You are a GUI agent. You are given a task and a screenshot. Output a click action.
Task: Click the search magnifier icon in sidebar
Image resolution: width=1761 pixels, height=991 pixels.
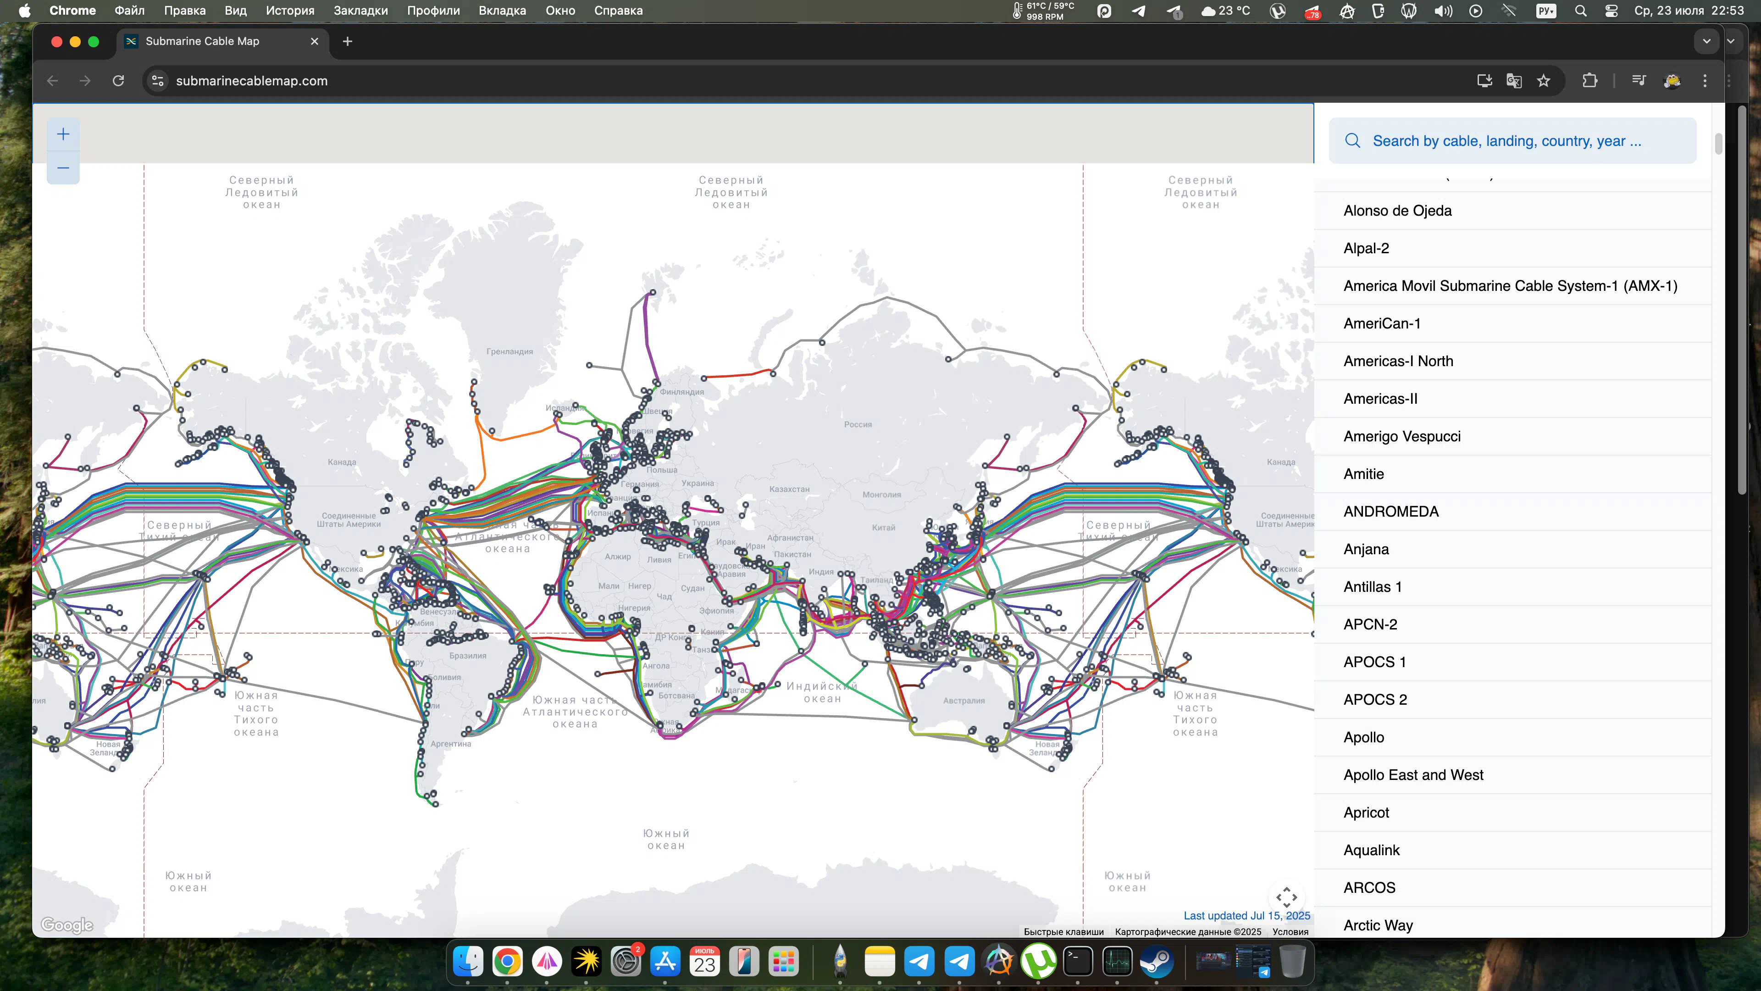click(x=1352, y=140)
